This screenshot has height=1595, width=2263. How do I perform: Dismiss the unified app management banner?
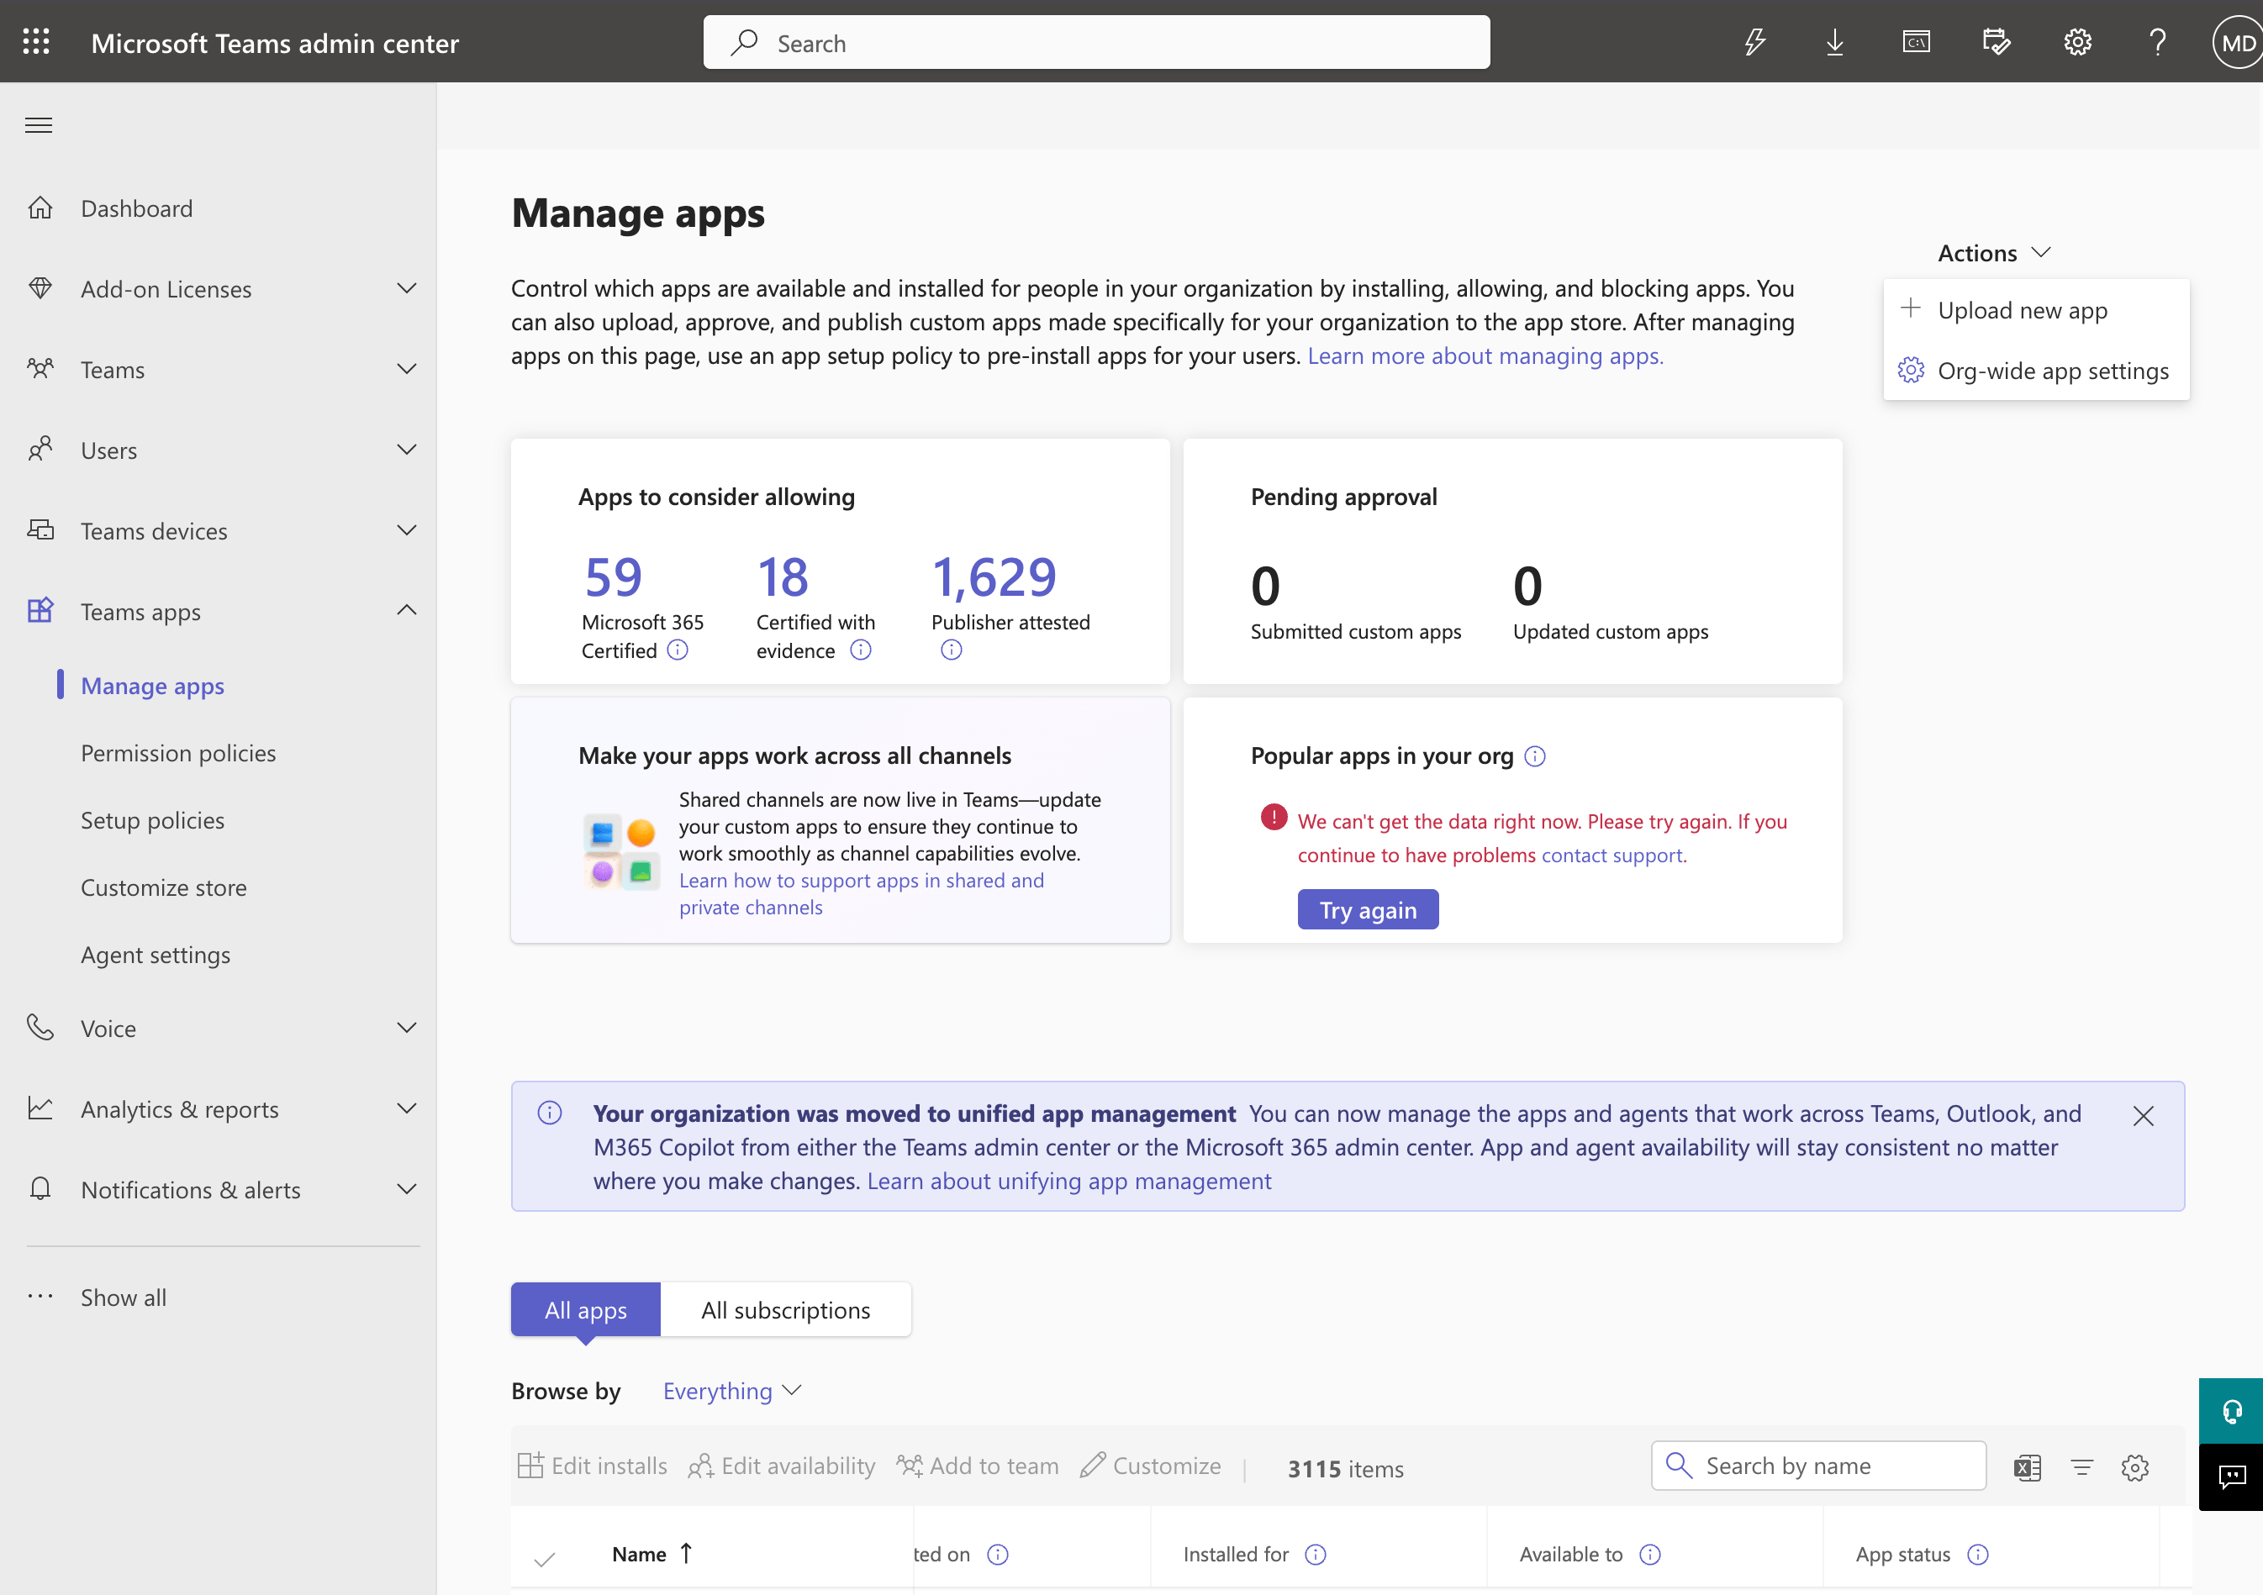2144,1115
